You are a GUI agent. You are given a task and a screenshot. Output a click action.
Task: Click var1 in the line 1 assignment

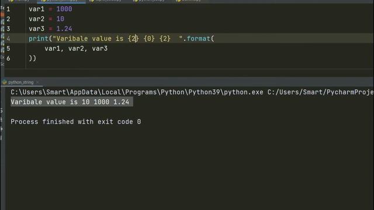[36, 9]
